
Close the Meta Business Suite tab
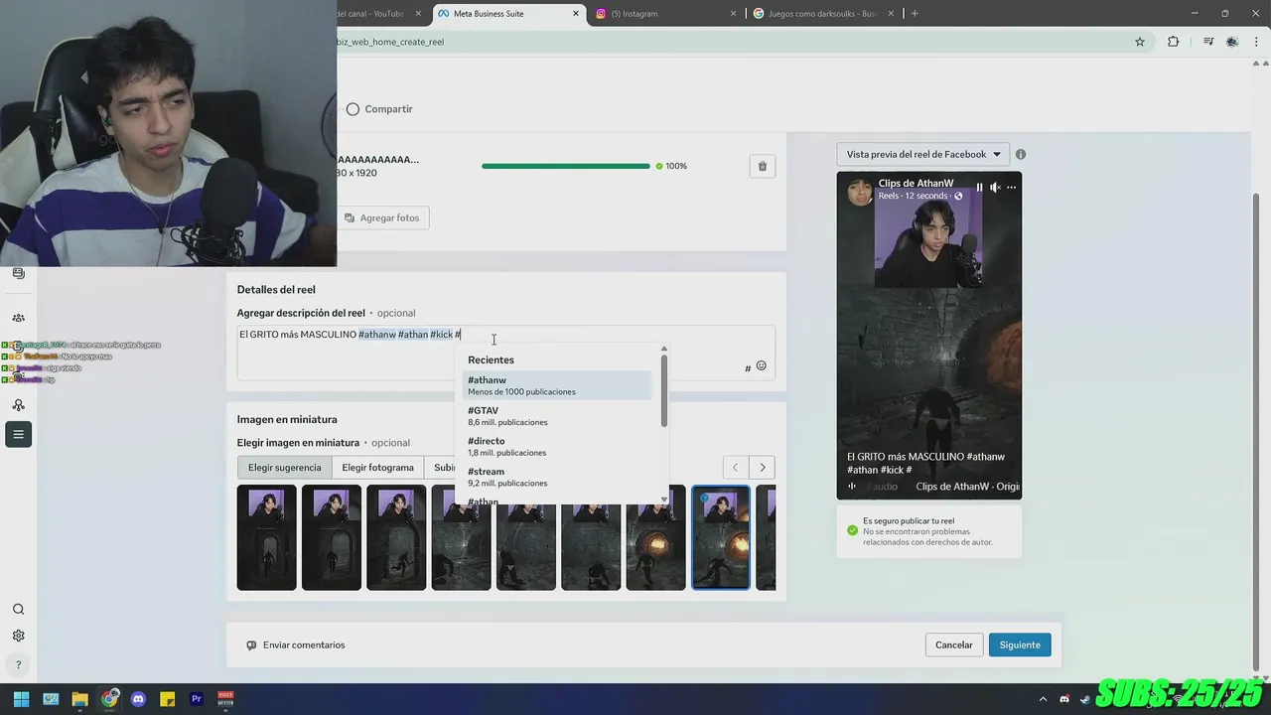click(576, 14)
